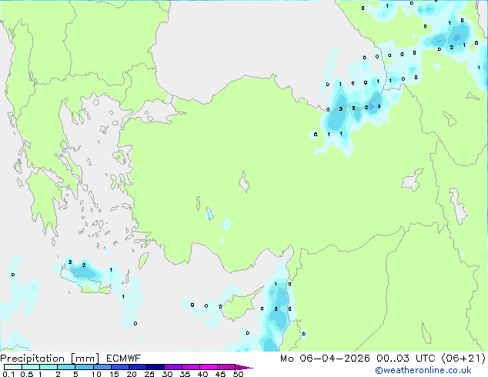This screenshot has width=488, height=377.
Task: Pick the legend swatch between 0.1 and 0.5
Action: point(13,367)
